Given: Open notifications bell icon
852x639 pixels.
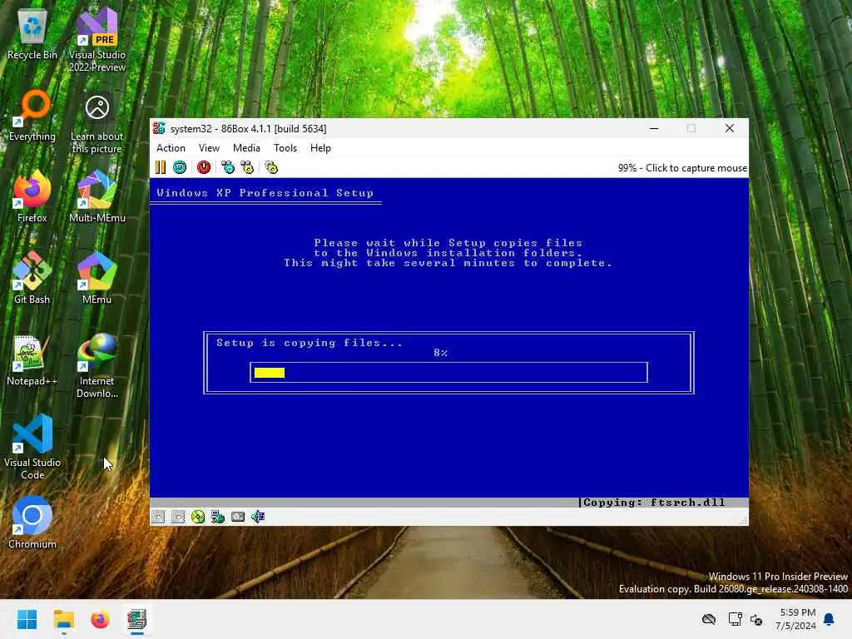Looking at the screenshot, I should [x=830, y=619].
